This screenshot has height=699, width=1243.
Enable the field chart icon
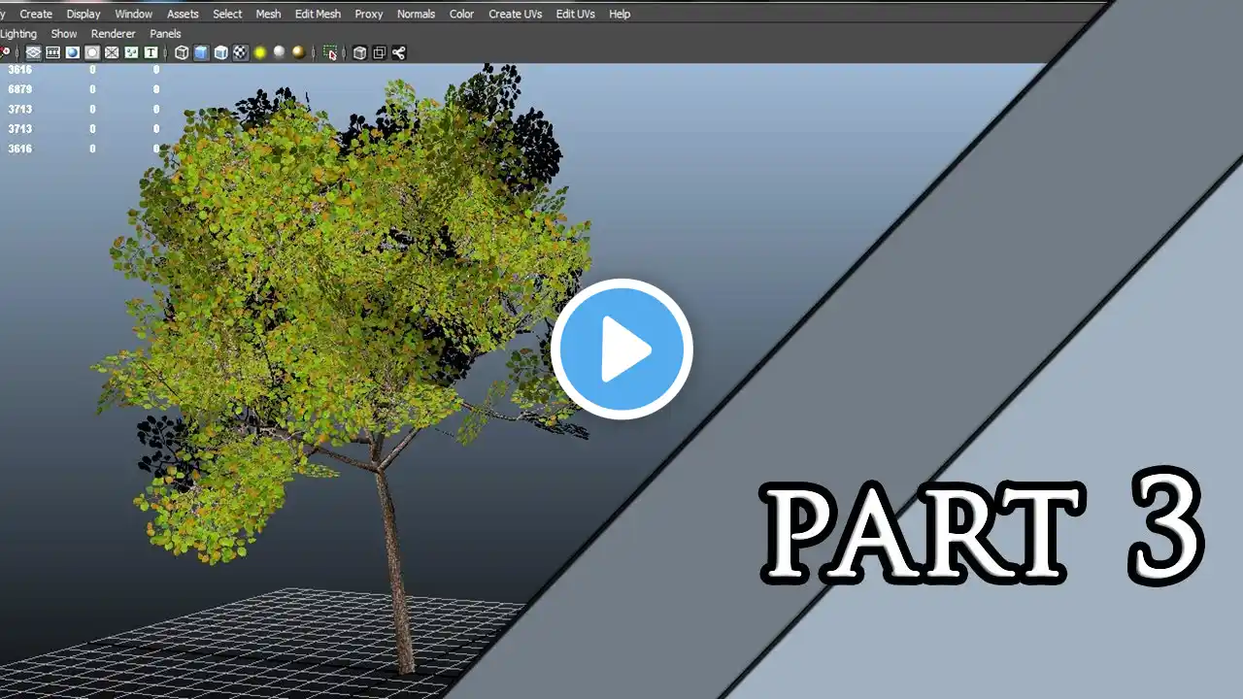(x=112, y=52)
